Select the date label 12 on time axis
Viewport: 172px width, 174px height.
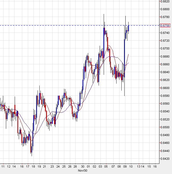9,166
